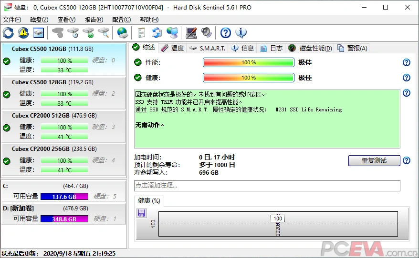Switch to the 信息 tab
This screenshot has width=419, height=258.
[242, 48]
